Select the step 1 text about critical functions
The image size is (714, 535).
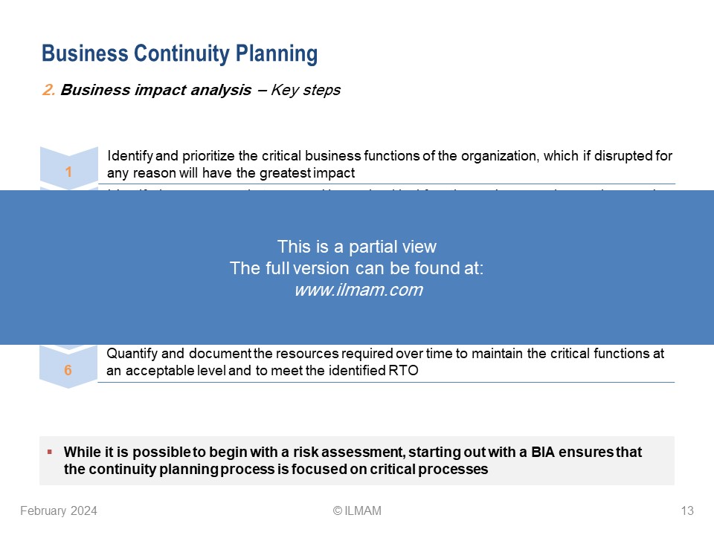point(389,164)
